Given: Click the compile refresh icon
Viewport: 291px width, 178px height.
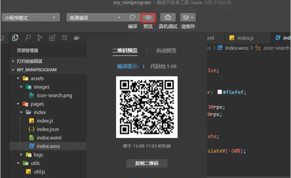Looking at the screenshot, I should point(133,17).
